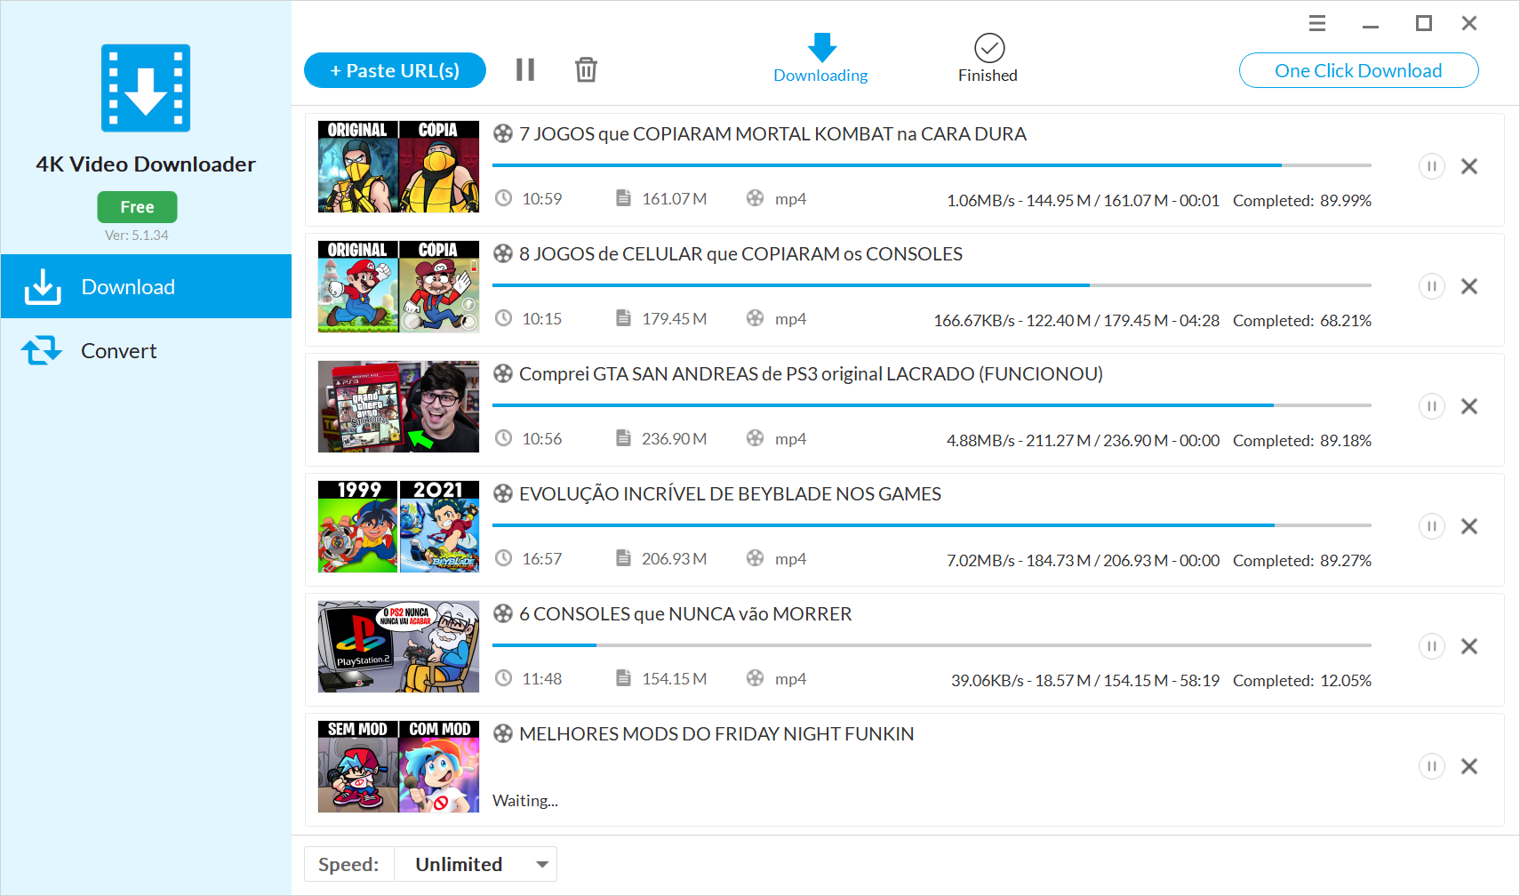Screen dimensions: 1520x896
Task: Click 'Completed: 12.05%' status text
Action: [x=1302, y=681]
